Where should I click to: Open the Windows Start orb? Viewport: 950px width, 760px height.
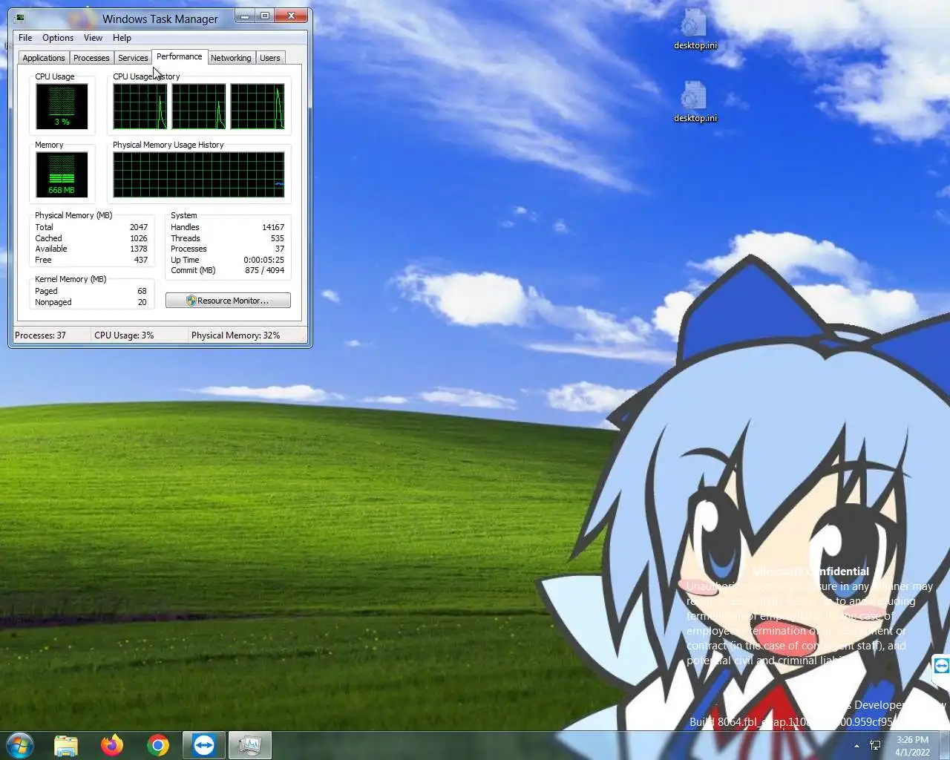point(20,745)
